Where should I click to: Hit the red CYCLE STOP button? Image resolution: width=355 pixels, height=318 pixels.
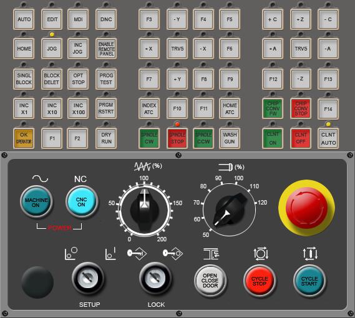(260, 281)
